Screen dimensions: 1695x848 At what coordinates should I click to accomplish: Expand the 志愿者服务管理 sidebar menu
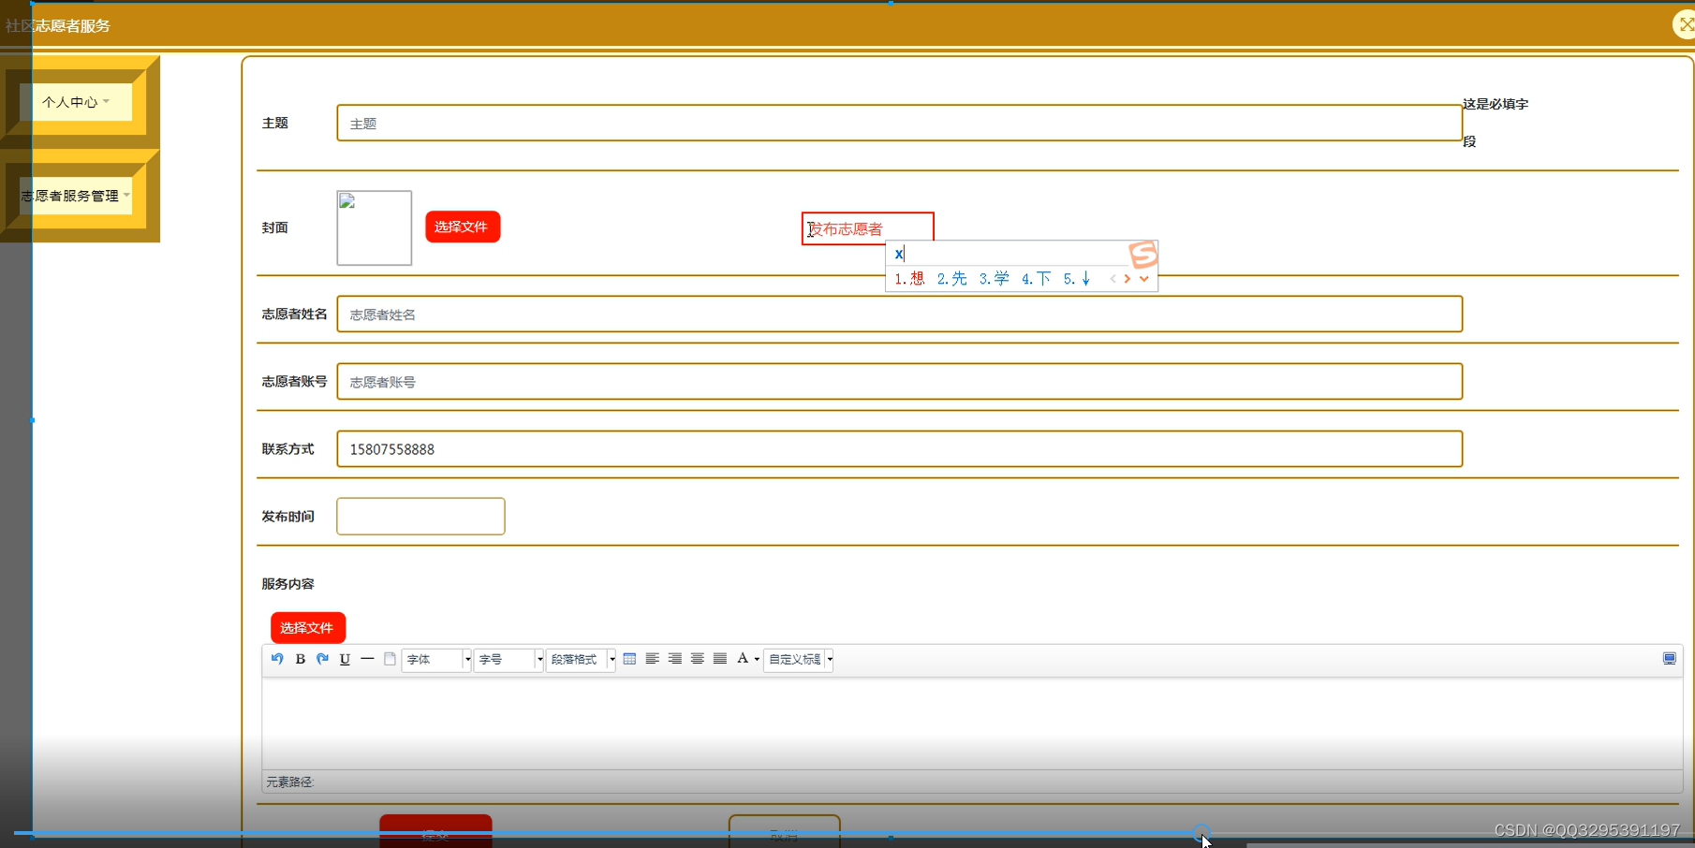(x=76, y=196)
